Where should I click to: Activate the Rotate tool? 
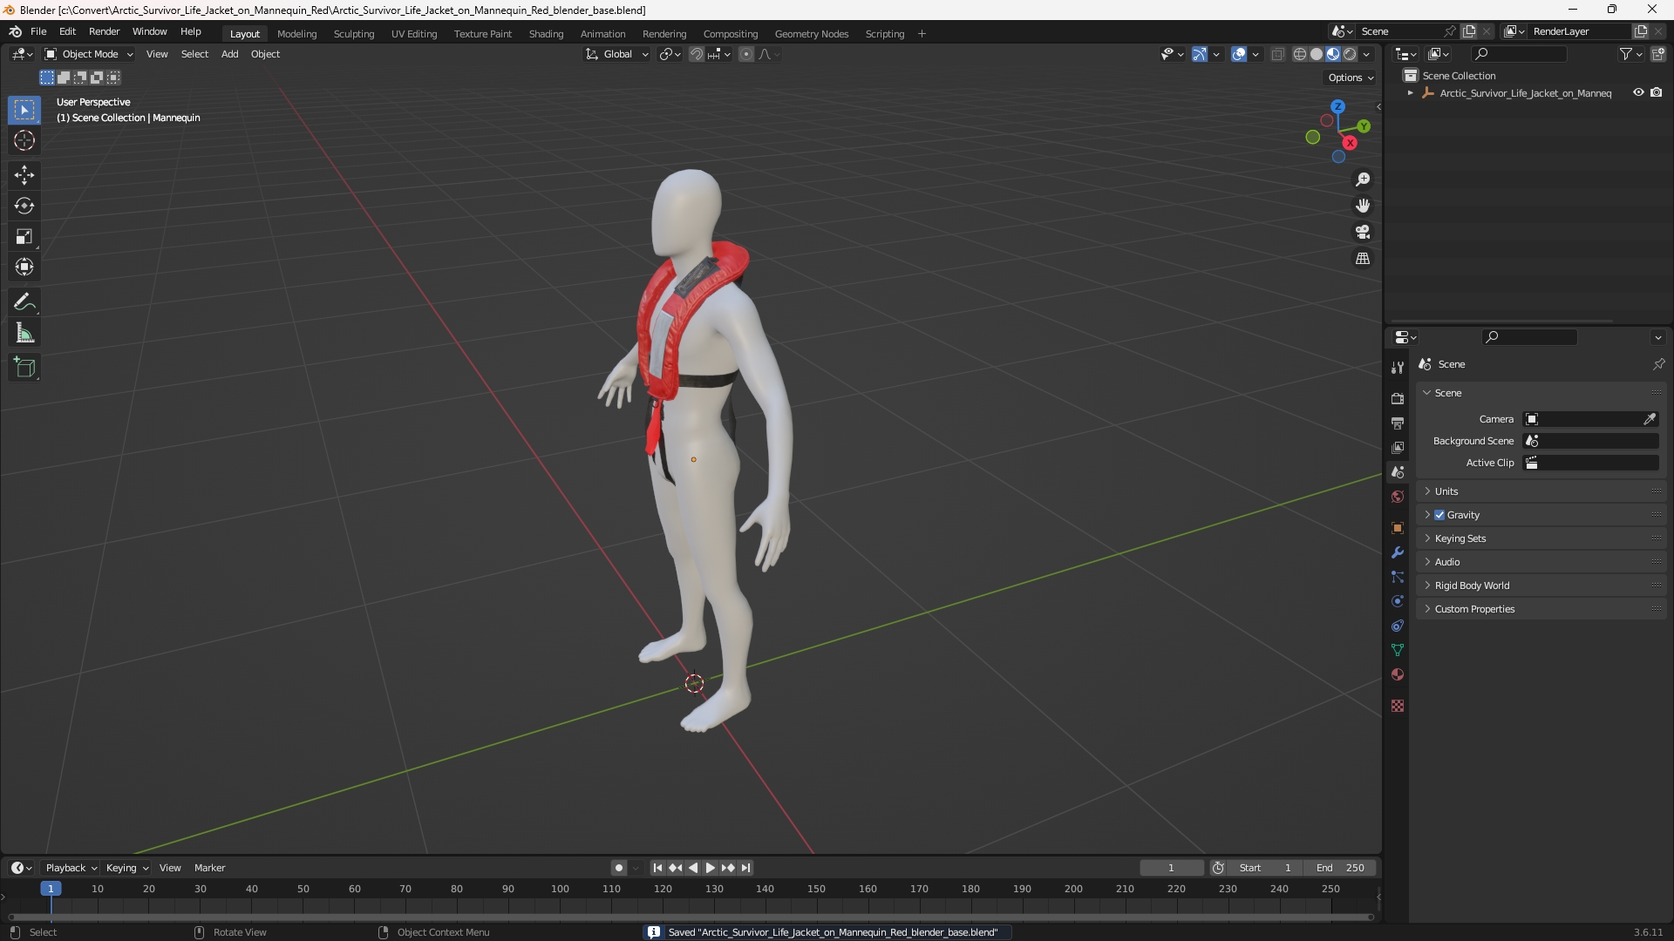coord(24,206)
